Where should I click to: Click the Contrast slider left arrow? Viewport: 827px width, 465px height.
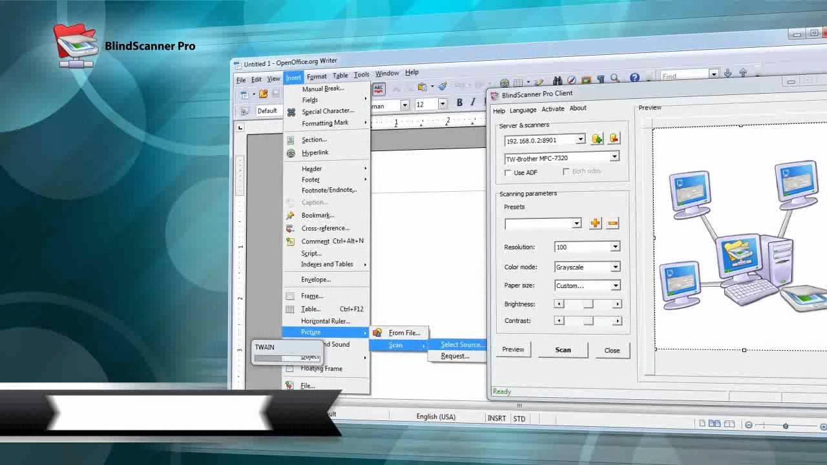559,321
